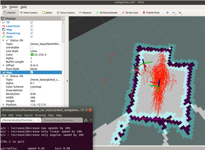Click the PoseArray display icon
This screenshot has height=150, width=205.
click(x=4, y=33)
